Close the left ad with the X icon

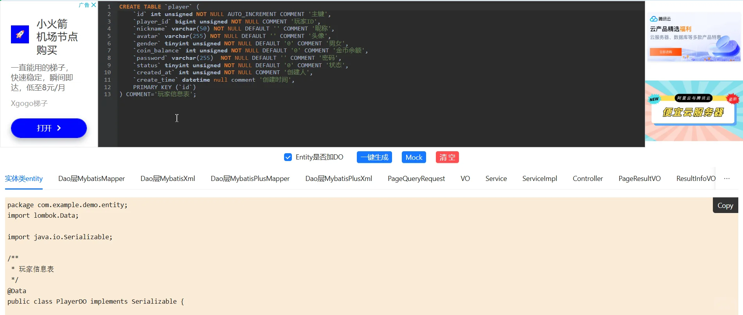pos(94,5)
